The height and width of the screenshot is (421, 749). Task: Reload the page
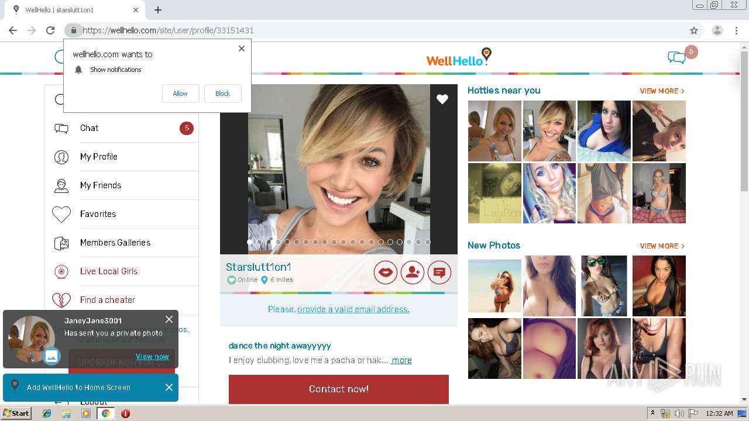[x=50, y=30]
